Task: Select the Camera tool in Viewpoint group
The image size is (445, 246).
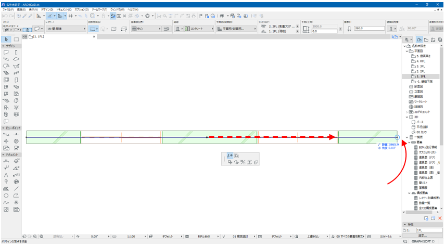Action: point(16,148)
